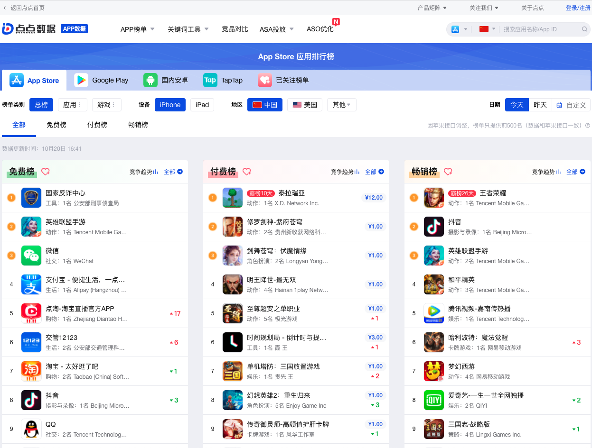Switch to the 免费榜 sub-tab
This screenshot has height=448, width=592.
pyautogui.click(x=56, y=125)
